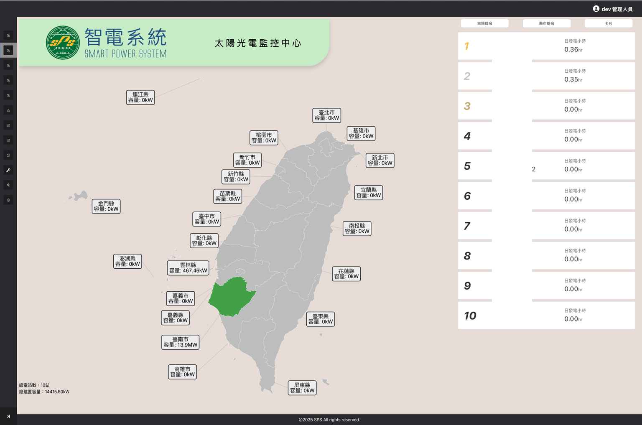The width and height of the screenshot is (642, 425).
Task: Click the 臺東縣 capacity label
Action: (x=321, y=319)
